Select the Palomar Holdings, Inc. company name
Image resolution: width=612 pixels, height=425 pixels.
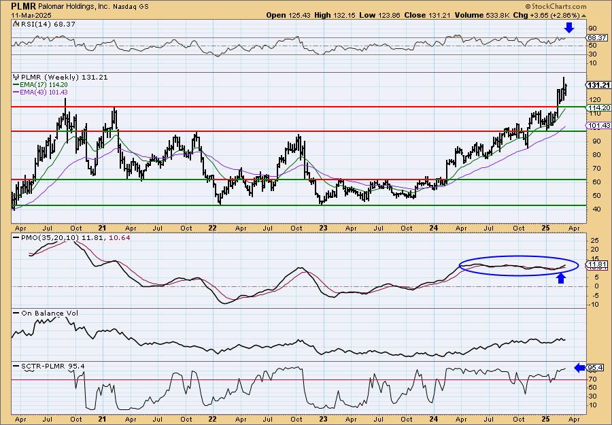pos(73,7)
